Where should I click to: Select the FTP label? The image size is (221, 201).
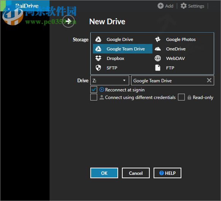point(170,68)
